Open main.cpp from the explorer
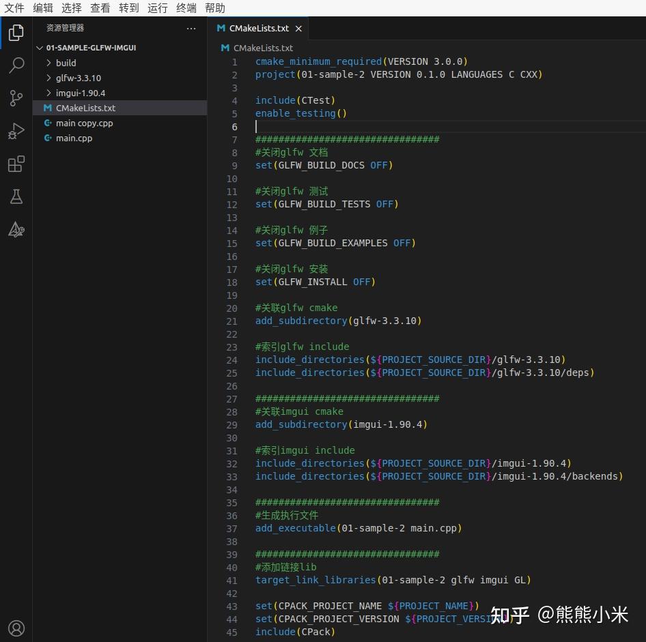646x642 pixels. [x=75, y=138]
